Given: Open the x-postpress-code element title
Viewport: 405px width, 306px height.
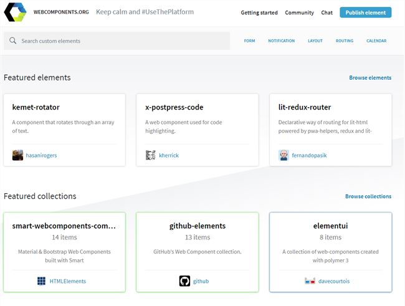Looking at the screenshot, I should (174, 107).
